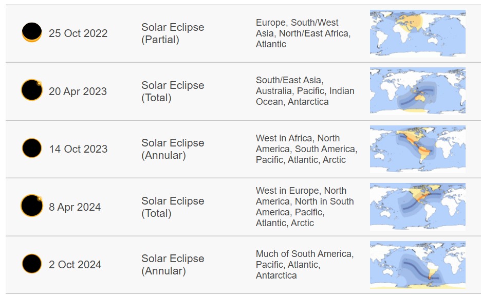Click Solar Eclipse (Total) for 20 Apr 2023
The image size is (481, 295).
point(173,91)
